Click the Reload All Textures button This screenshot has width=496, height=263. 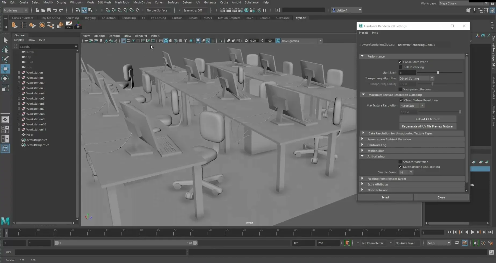(428, 119)
